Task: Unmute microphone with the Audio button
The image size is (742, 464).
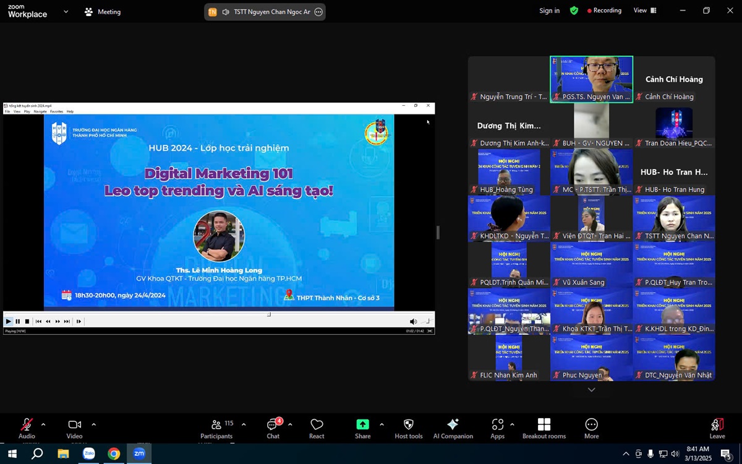Action: pyautogui.click(x=27, y=428)
